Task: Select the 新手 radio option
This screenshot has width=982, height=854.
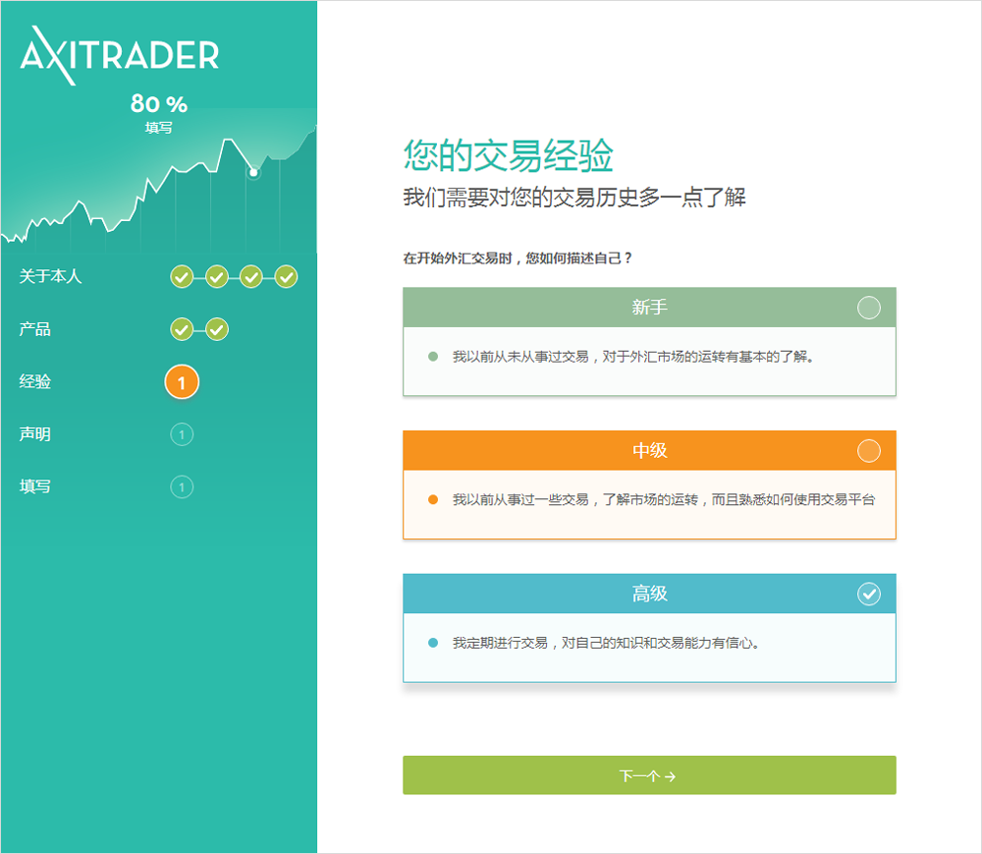Action: pyautogui.click(x=868, y=307)
